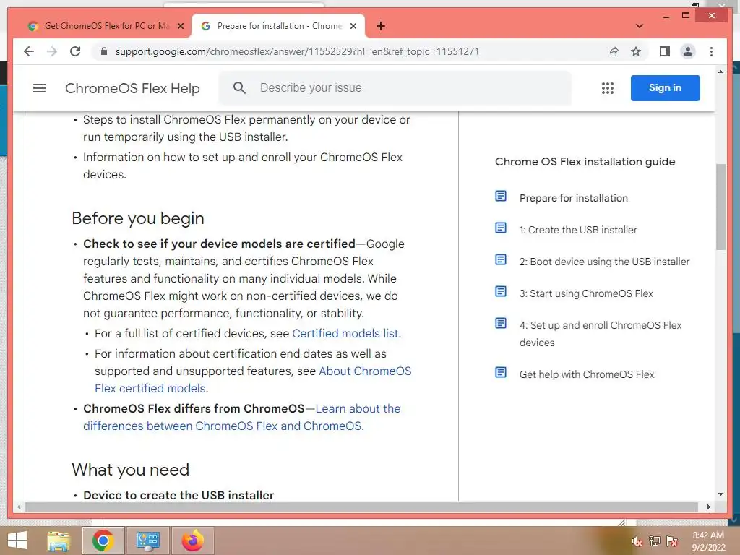Close the Get ChromeOS Flex tab
This screenshot has height=555, width=740.
180,27
